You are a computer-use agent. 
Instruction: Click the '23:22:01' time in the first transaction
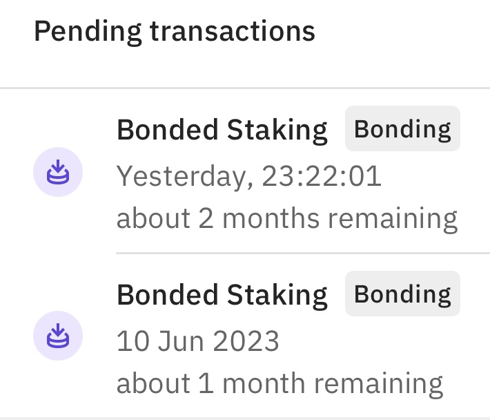pos(322,176)
